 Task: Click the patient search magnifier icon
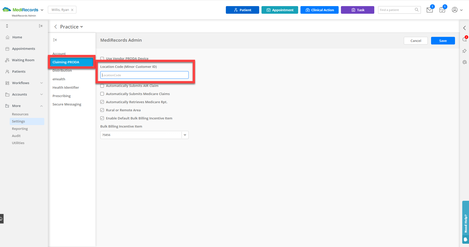tap(417, 10)
